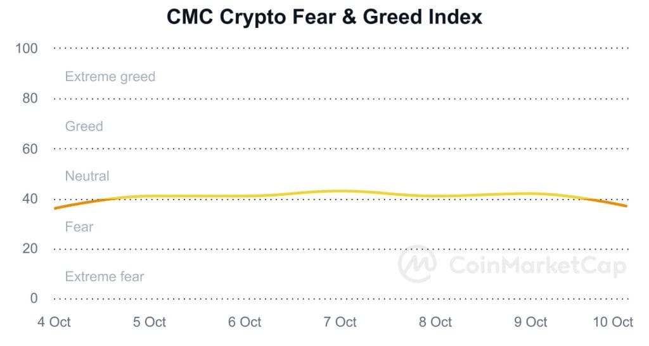Click the chart title CMC Crypto Fear & Greed Index
This screenshot has height=346, width=649.
tap(324, 17)
